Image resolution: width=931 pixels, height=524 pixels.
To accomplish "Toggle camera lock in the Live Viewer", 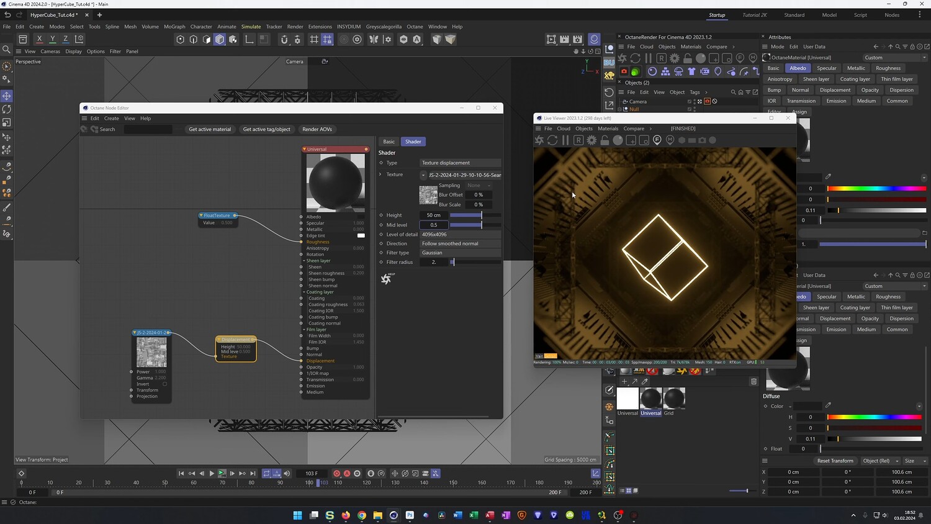I will point(605,140).
